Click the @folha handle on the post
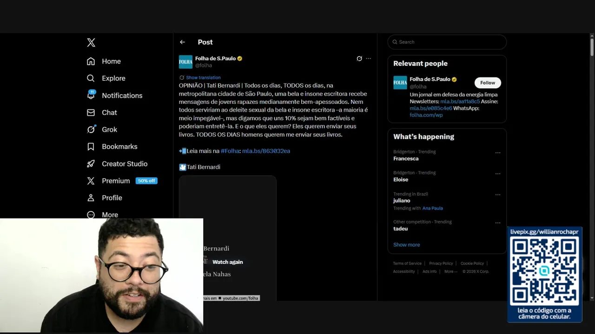 coord(204,65)
